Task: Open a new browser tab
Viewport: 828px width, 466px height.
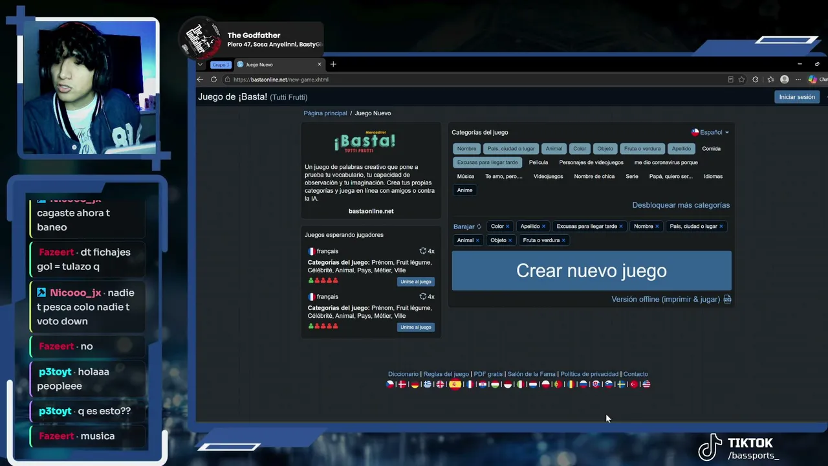Action: click(x=333, y=64)
